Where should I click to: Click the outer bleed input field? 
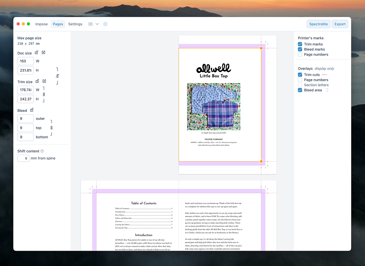(26, 119)
